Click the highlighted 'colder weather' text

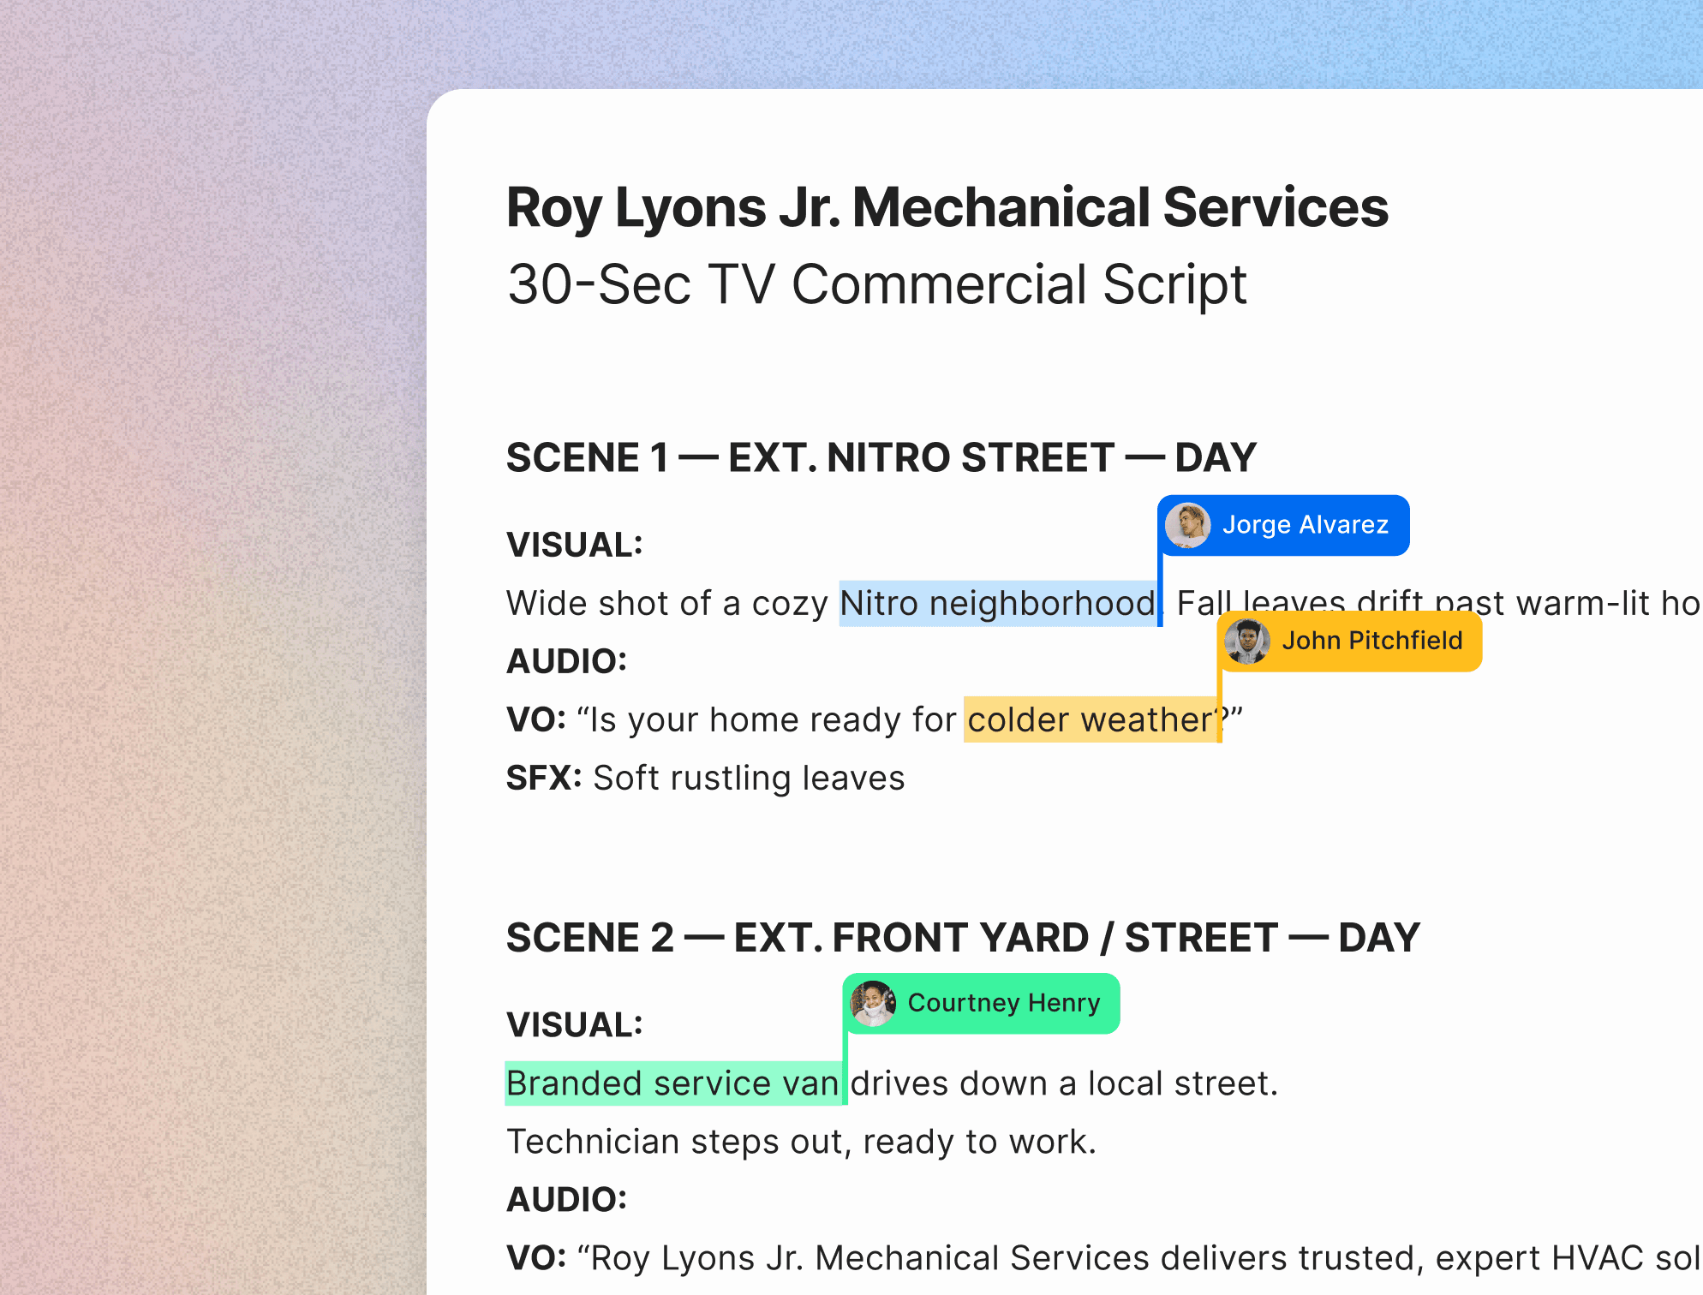[x=1089, y=720]
